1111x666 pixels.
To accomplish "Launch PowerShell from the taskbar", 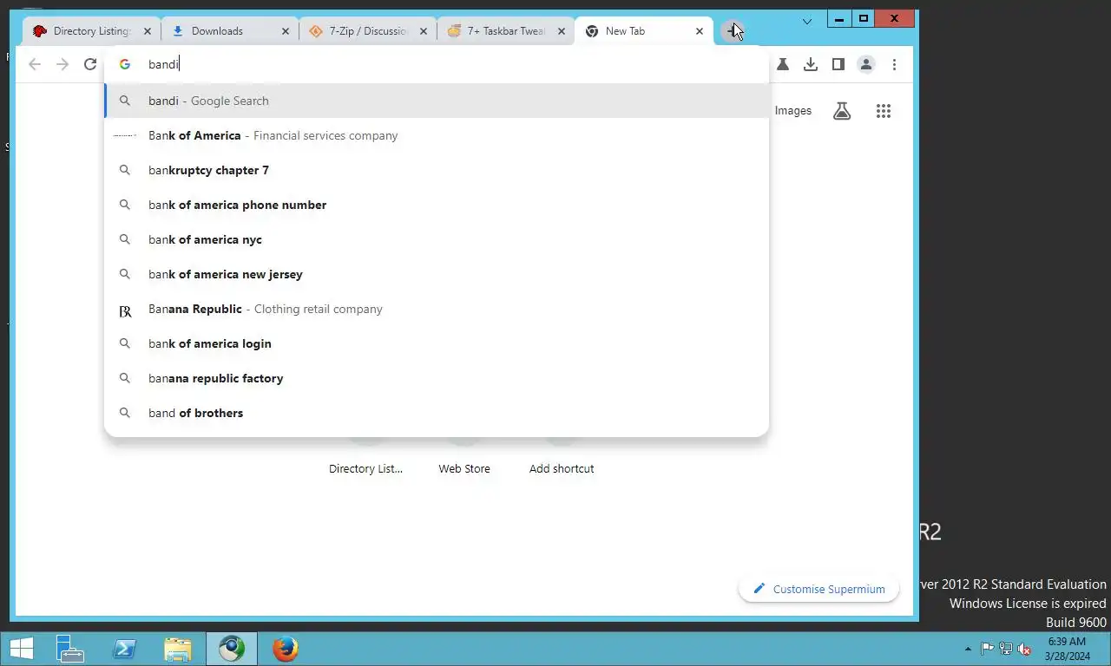I will (123, 649).
